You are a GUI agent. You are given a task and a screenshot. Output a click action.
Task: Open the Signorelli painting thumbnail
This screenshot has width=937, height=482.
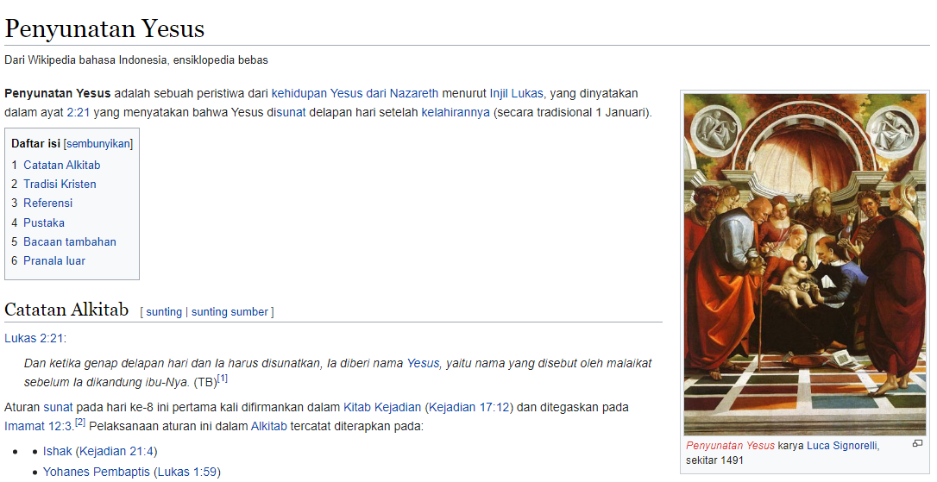tap(804, 263)
